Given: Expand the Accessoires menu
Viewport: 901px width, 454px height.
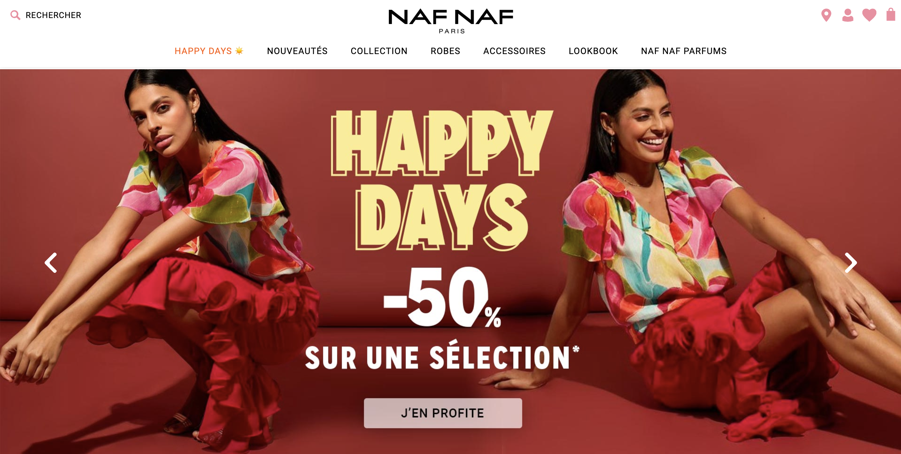Looking at the screenshot, I should (514, 51).
